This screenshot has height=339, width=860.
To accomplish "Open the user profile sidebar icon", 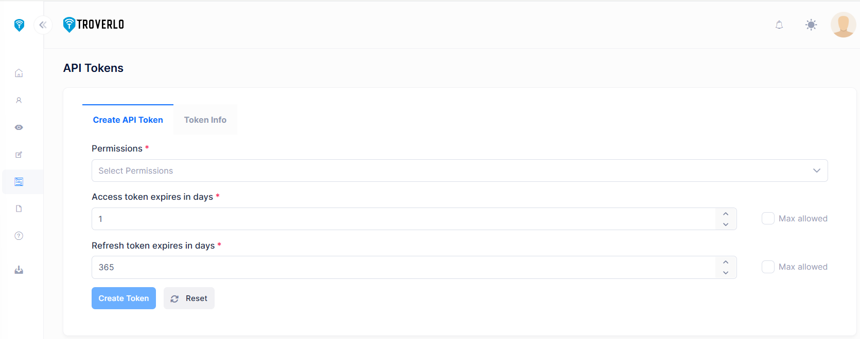I will coord(19,100).
